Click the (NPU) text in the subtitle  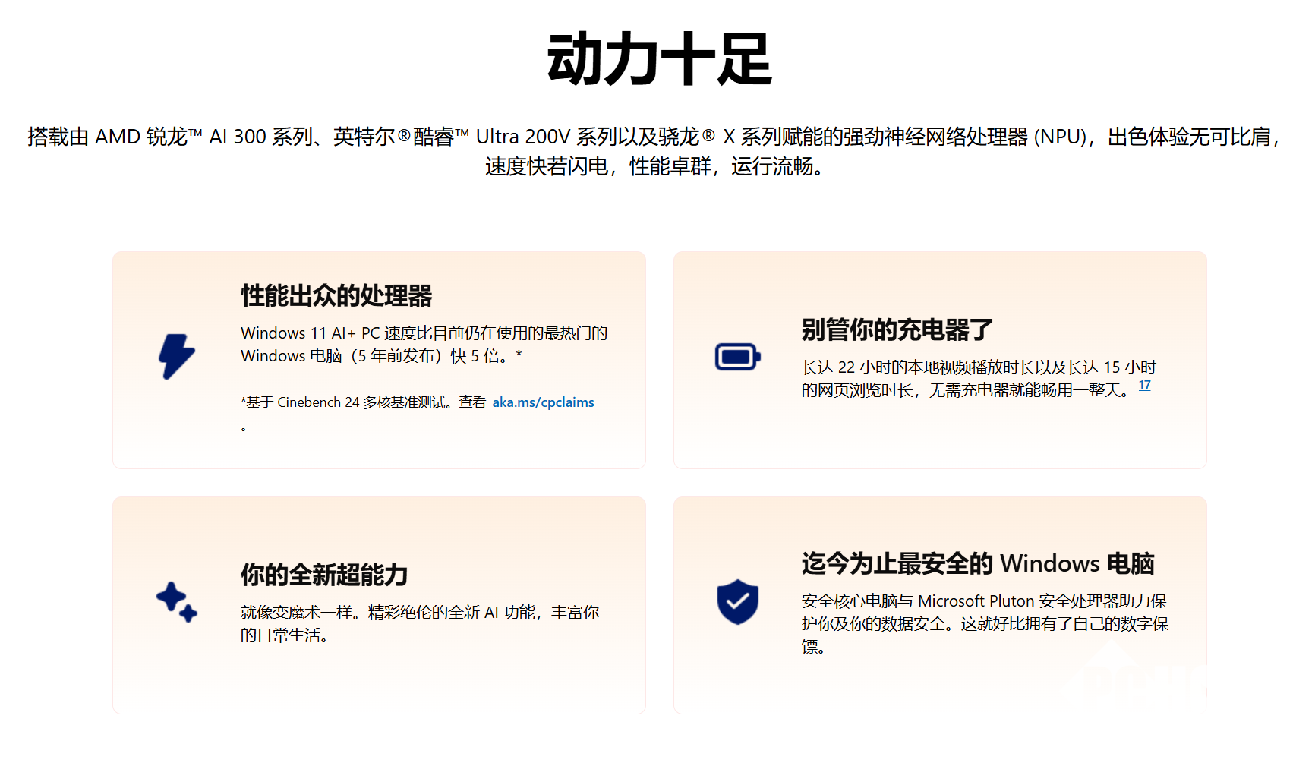(x=1060, y=137)
